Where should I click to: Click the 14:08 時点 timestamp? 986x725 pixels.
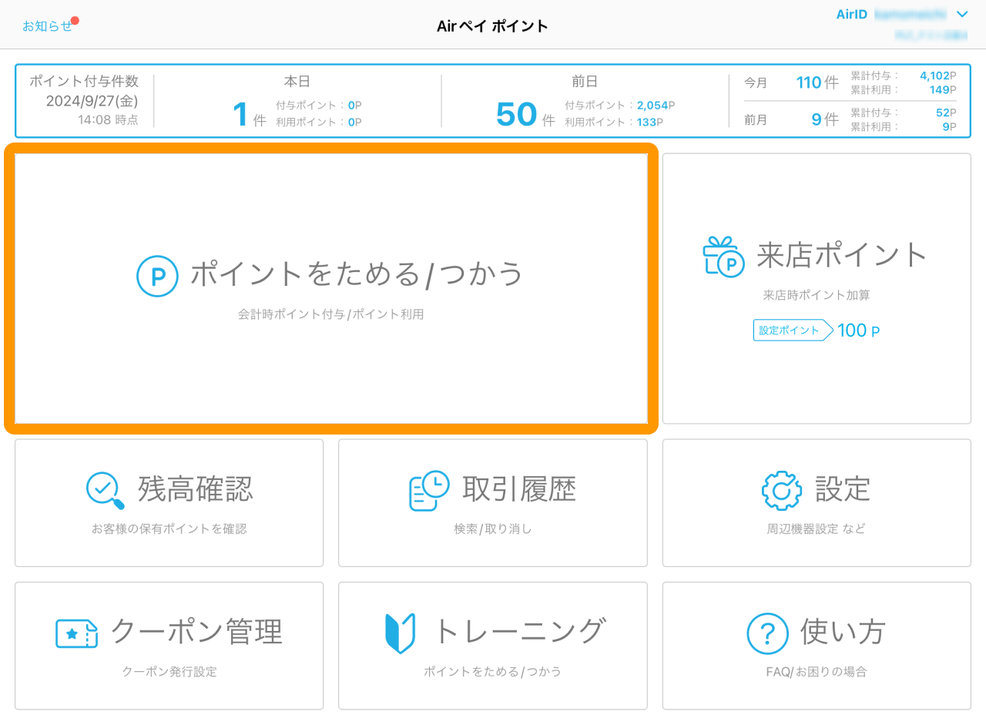pyautogui.click(x=108, y=119)
